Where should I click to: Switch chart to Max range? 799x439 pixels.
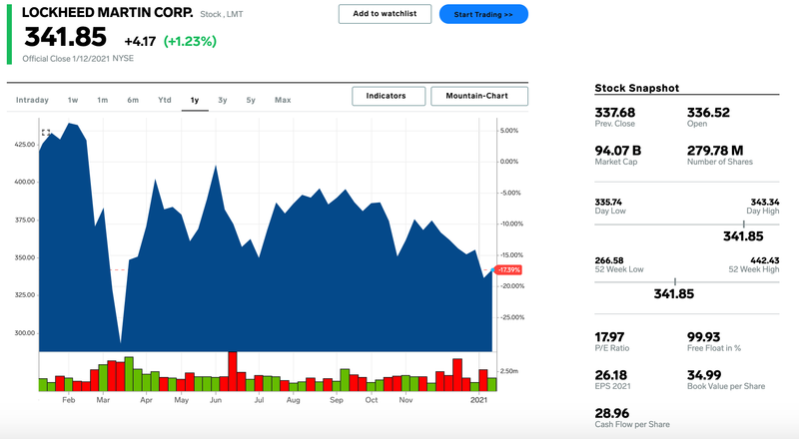283,100
